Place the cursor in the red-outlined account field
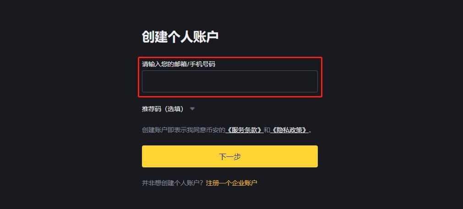 tap(230, 81)
